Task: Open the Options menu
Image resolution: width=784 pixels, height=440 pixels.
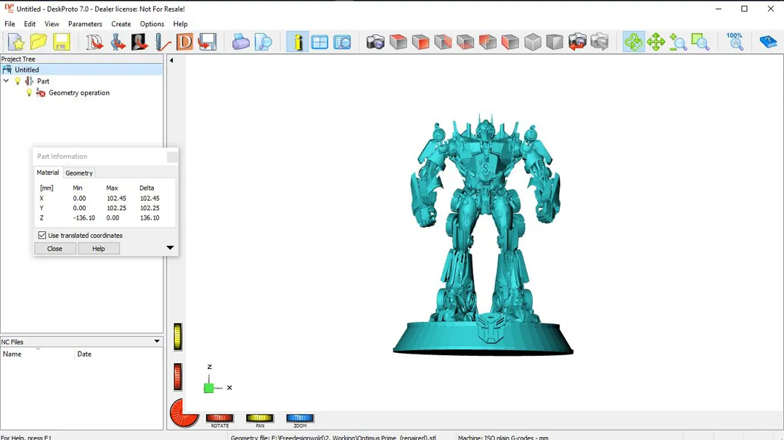Action: [x=152, y=24]
